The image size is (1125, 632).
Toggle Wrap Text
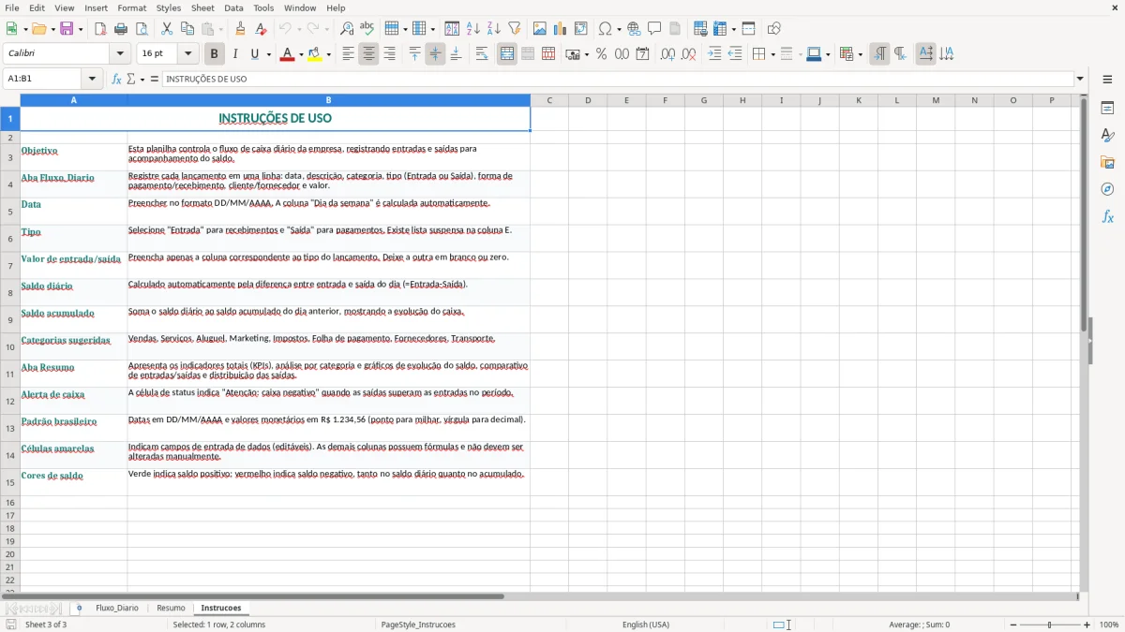point(482,54)
